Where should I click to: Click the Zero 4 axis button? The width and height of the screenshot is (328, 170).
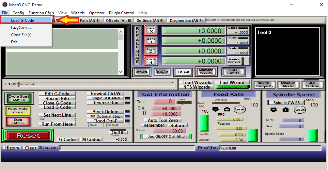click(x=151, y=61)
